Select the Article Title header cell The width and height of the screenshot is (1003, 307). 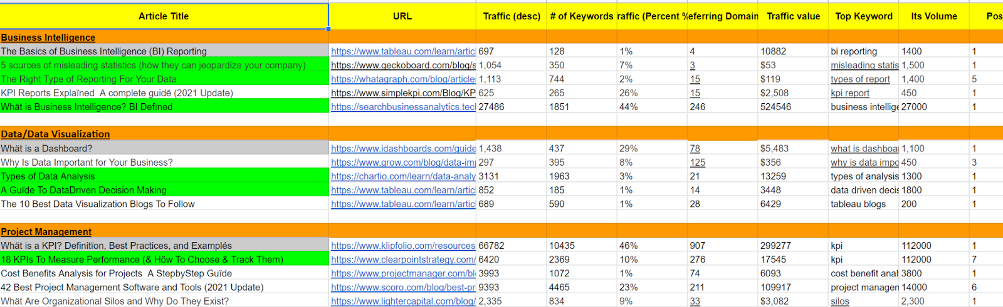pyautogui.click(x=164, y=16)
